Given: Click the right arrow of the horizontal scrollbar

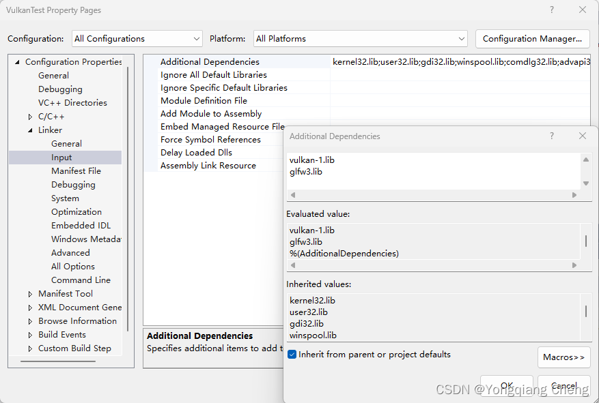Looking at the screenshot, I should (x=574, y=195).
